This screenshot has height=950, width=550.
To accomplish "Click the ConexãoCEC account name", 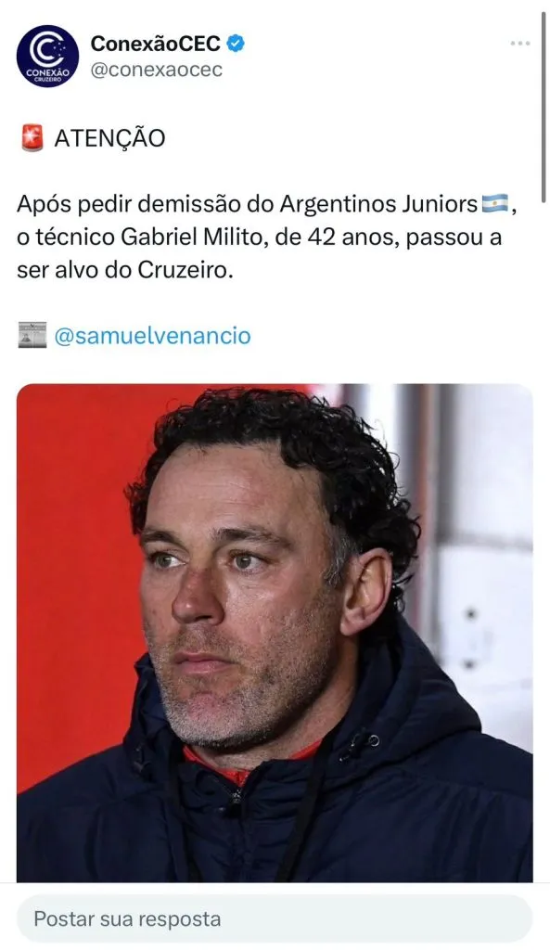I will [x=156, y=44].
